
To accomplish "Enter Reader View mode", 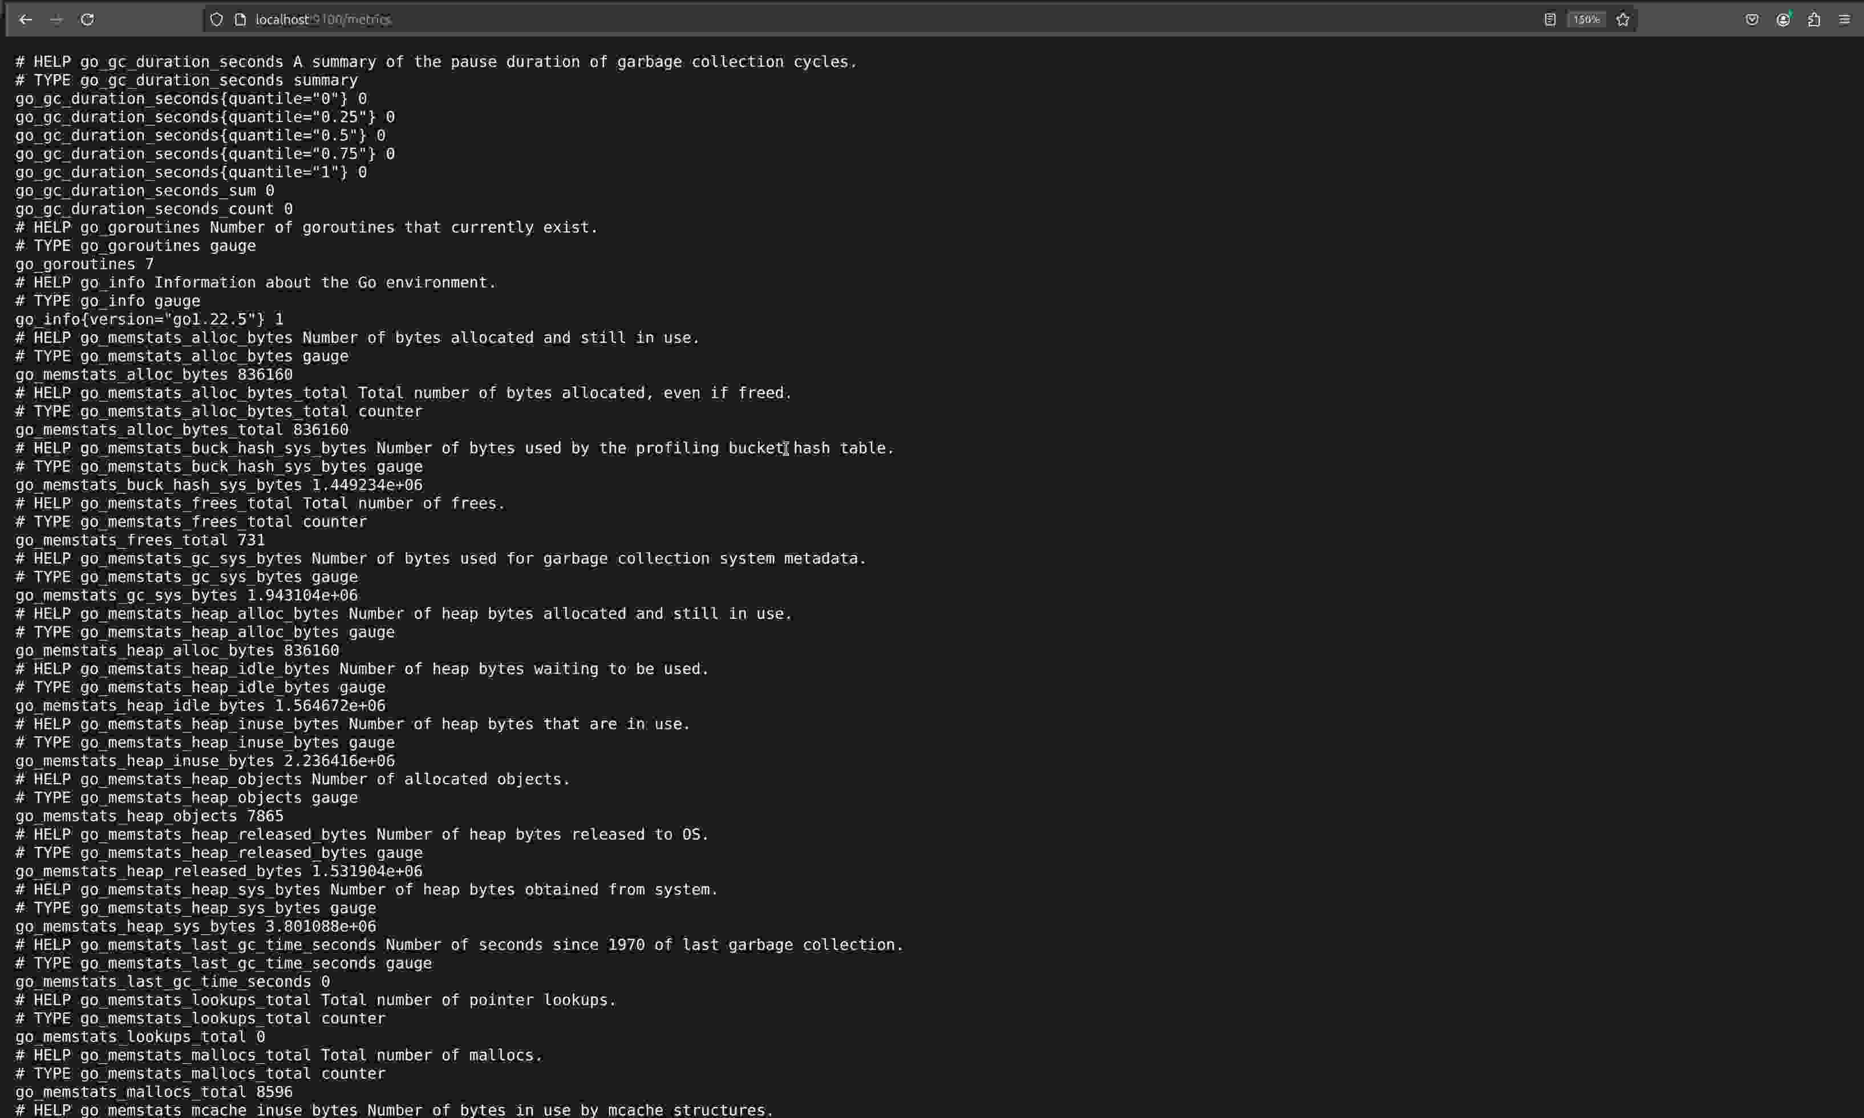I will pyautogui.click(x=1549, y=19).
